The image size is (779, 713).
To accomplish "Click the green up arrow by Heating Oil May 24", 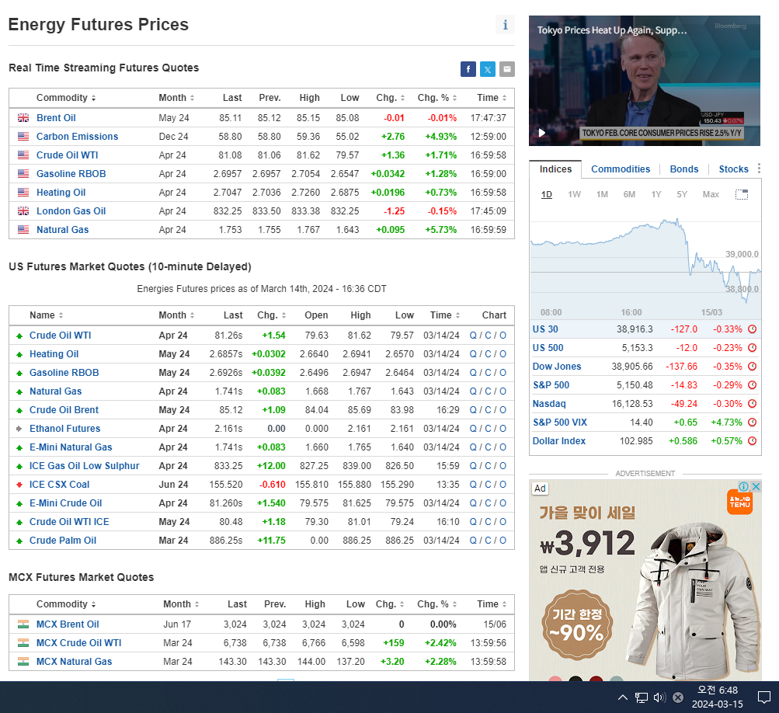I will pyautogui.click(x=19, y=354).
